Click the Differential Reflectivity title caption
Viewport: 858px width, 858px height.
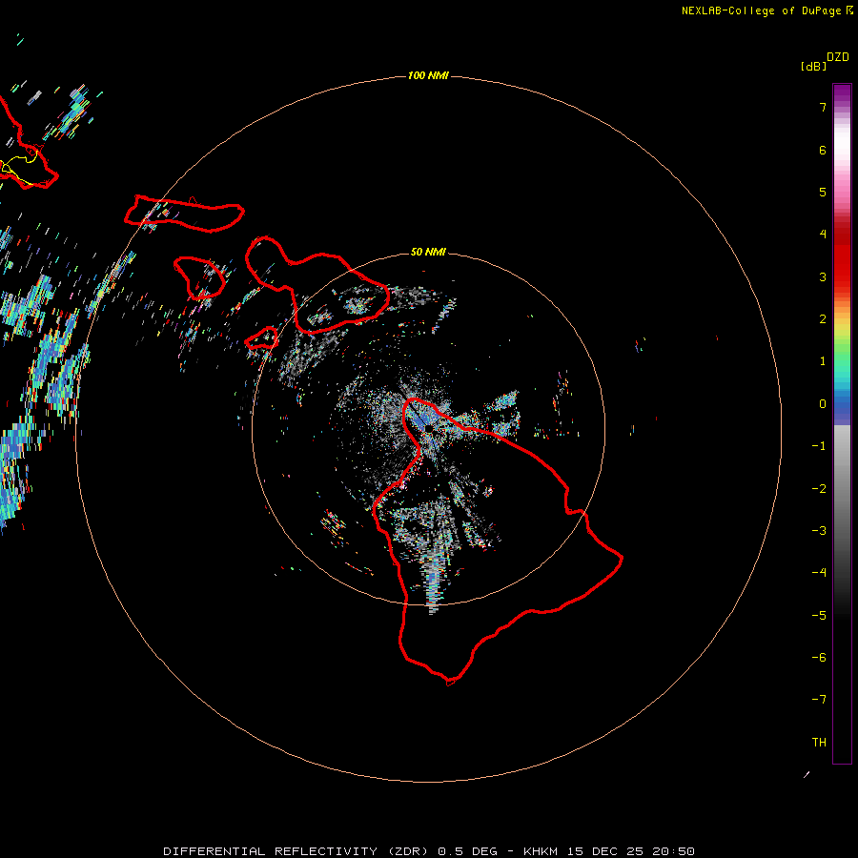tap(428, 851)
